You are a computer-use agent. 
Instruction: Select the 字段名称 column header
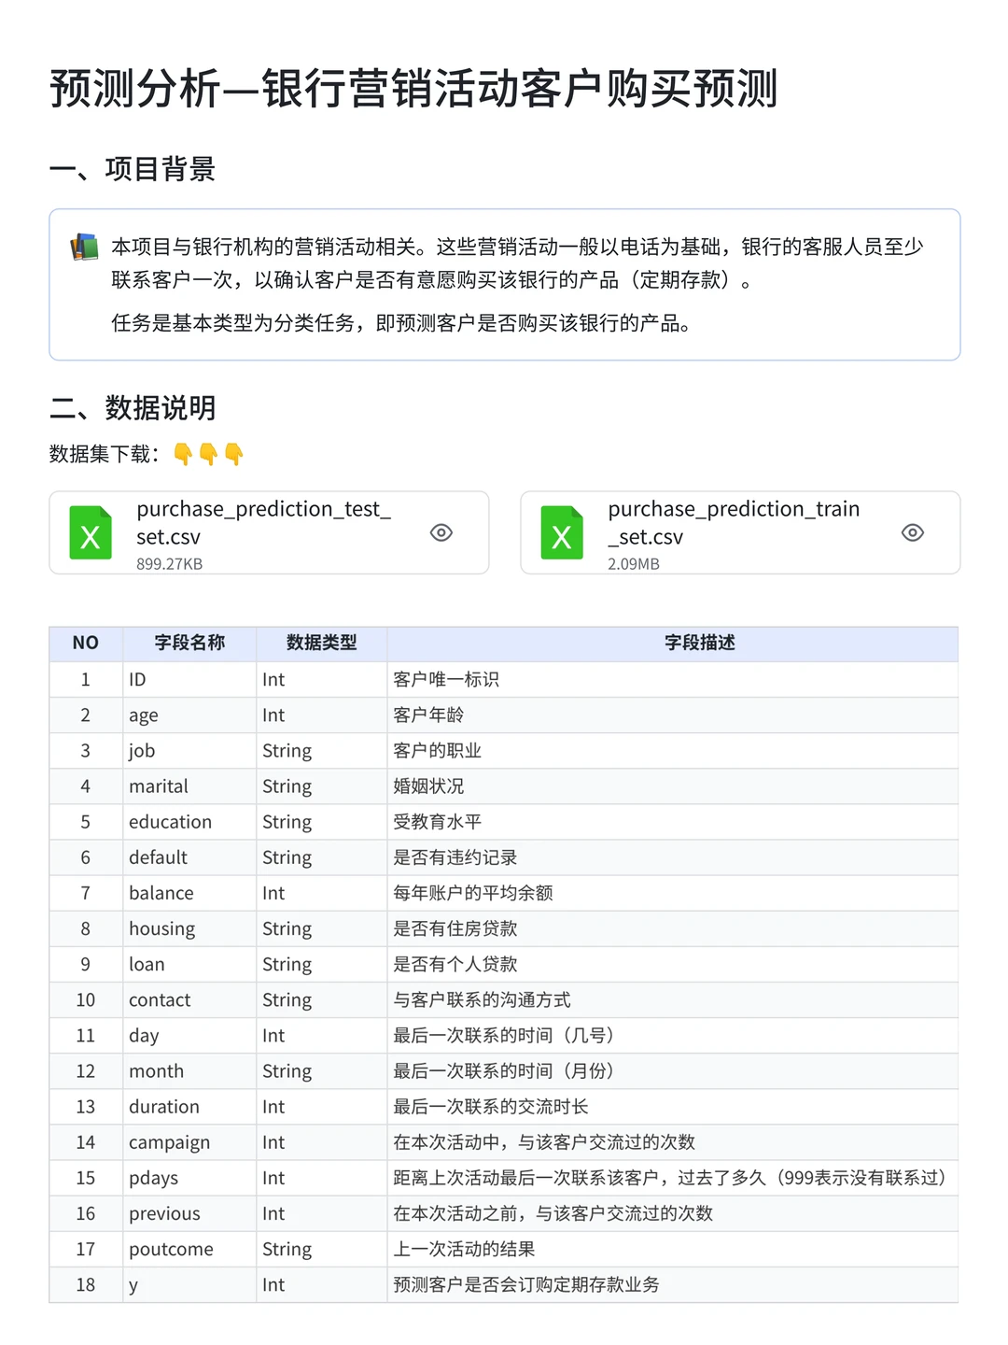189,643
